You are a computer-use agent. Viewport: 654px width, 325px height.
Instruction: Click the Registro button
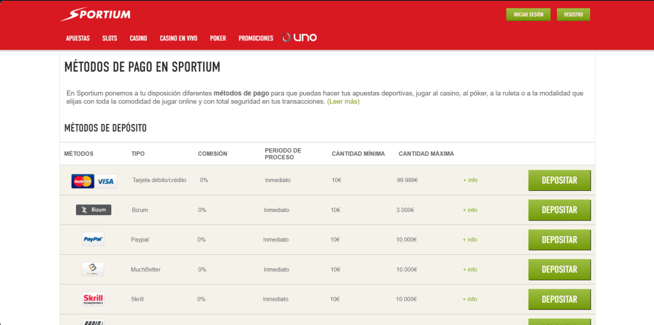[x=573, y=14]
